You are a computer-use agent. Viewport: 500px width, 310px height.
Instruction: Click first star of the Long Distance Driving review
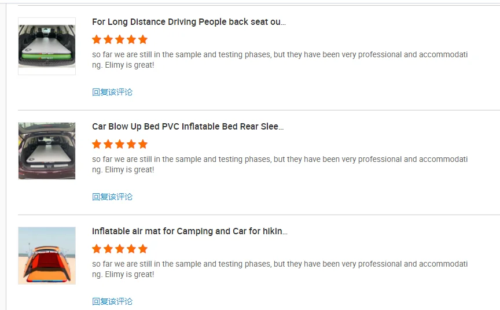pyautogui.click(x=97, y=39)
